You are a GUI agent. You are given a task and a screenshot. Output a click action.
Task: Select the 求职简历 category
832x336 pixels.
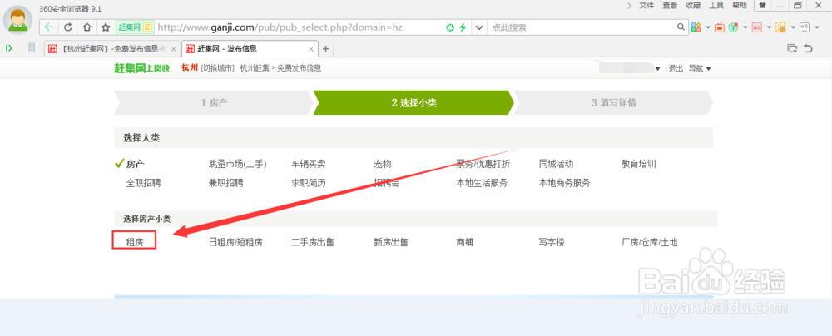[x=309, y=183]
